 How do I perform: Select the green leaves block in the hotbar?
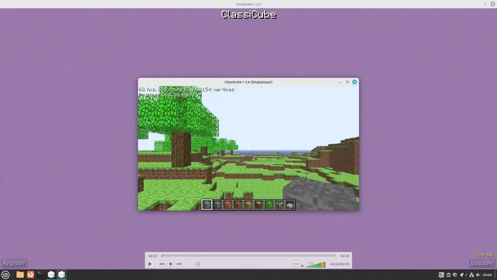(x=269, y=205)
